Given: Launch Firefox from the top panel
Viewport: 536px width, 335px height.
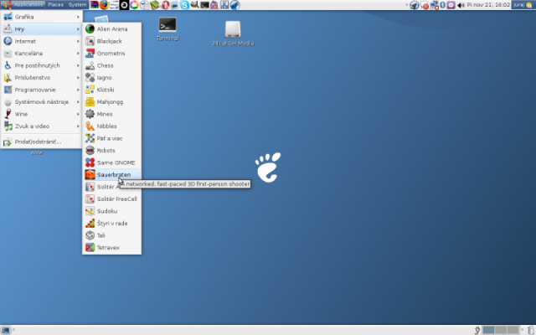Looking at the screenshot, I should [104, 5].
